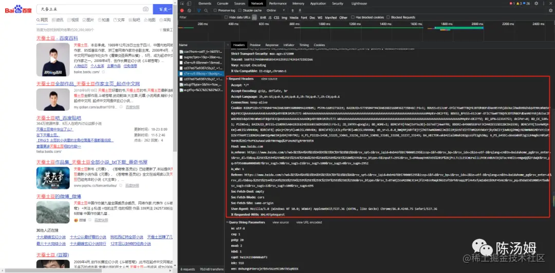
Task: Click the network Filter input field
Action: click(x=200, y=17)
